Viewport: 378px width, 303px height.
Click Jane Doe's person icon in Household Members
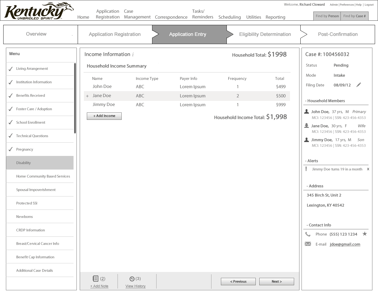pos(307,126)
